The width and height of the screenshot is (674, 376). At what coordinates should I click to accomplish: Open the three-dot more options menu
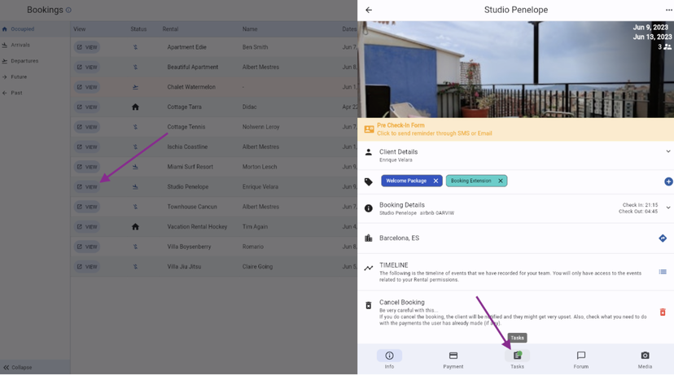(x=668, y=11)
